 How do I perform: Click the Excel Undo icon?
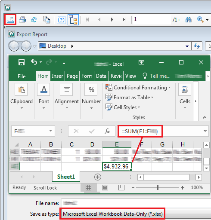[x=34, y=62]
